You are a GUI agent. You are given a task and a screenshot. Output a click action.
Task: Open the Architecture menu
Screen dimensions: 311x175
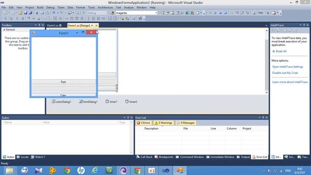click(x=105, y=8)
